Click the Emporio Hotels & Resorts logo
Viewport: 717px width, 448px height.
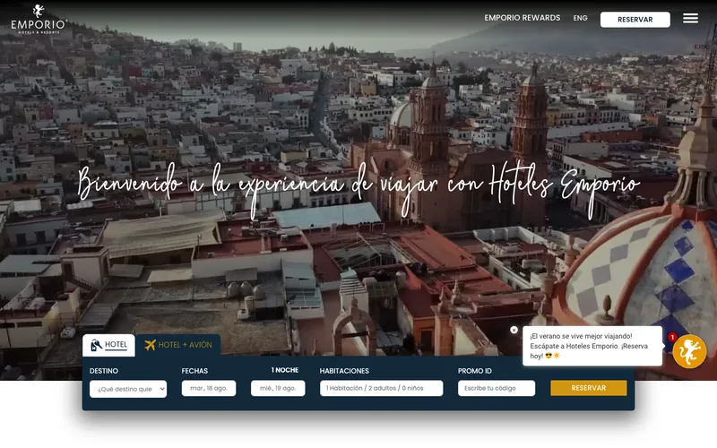(x=39, y=19)
